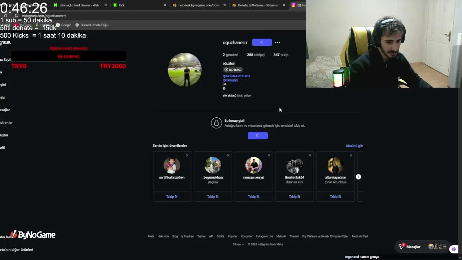Click the Yardım footer link
Viewport: 462px width, 260px height.
point(201,236)
